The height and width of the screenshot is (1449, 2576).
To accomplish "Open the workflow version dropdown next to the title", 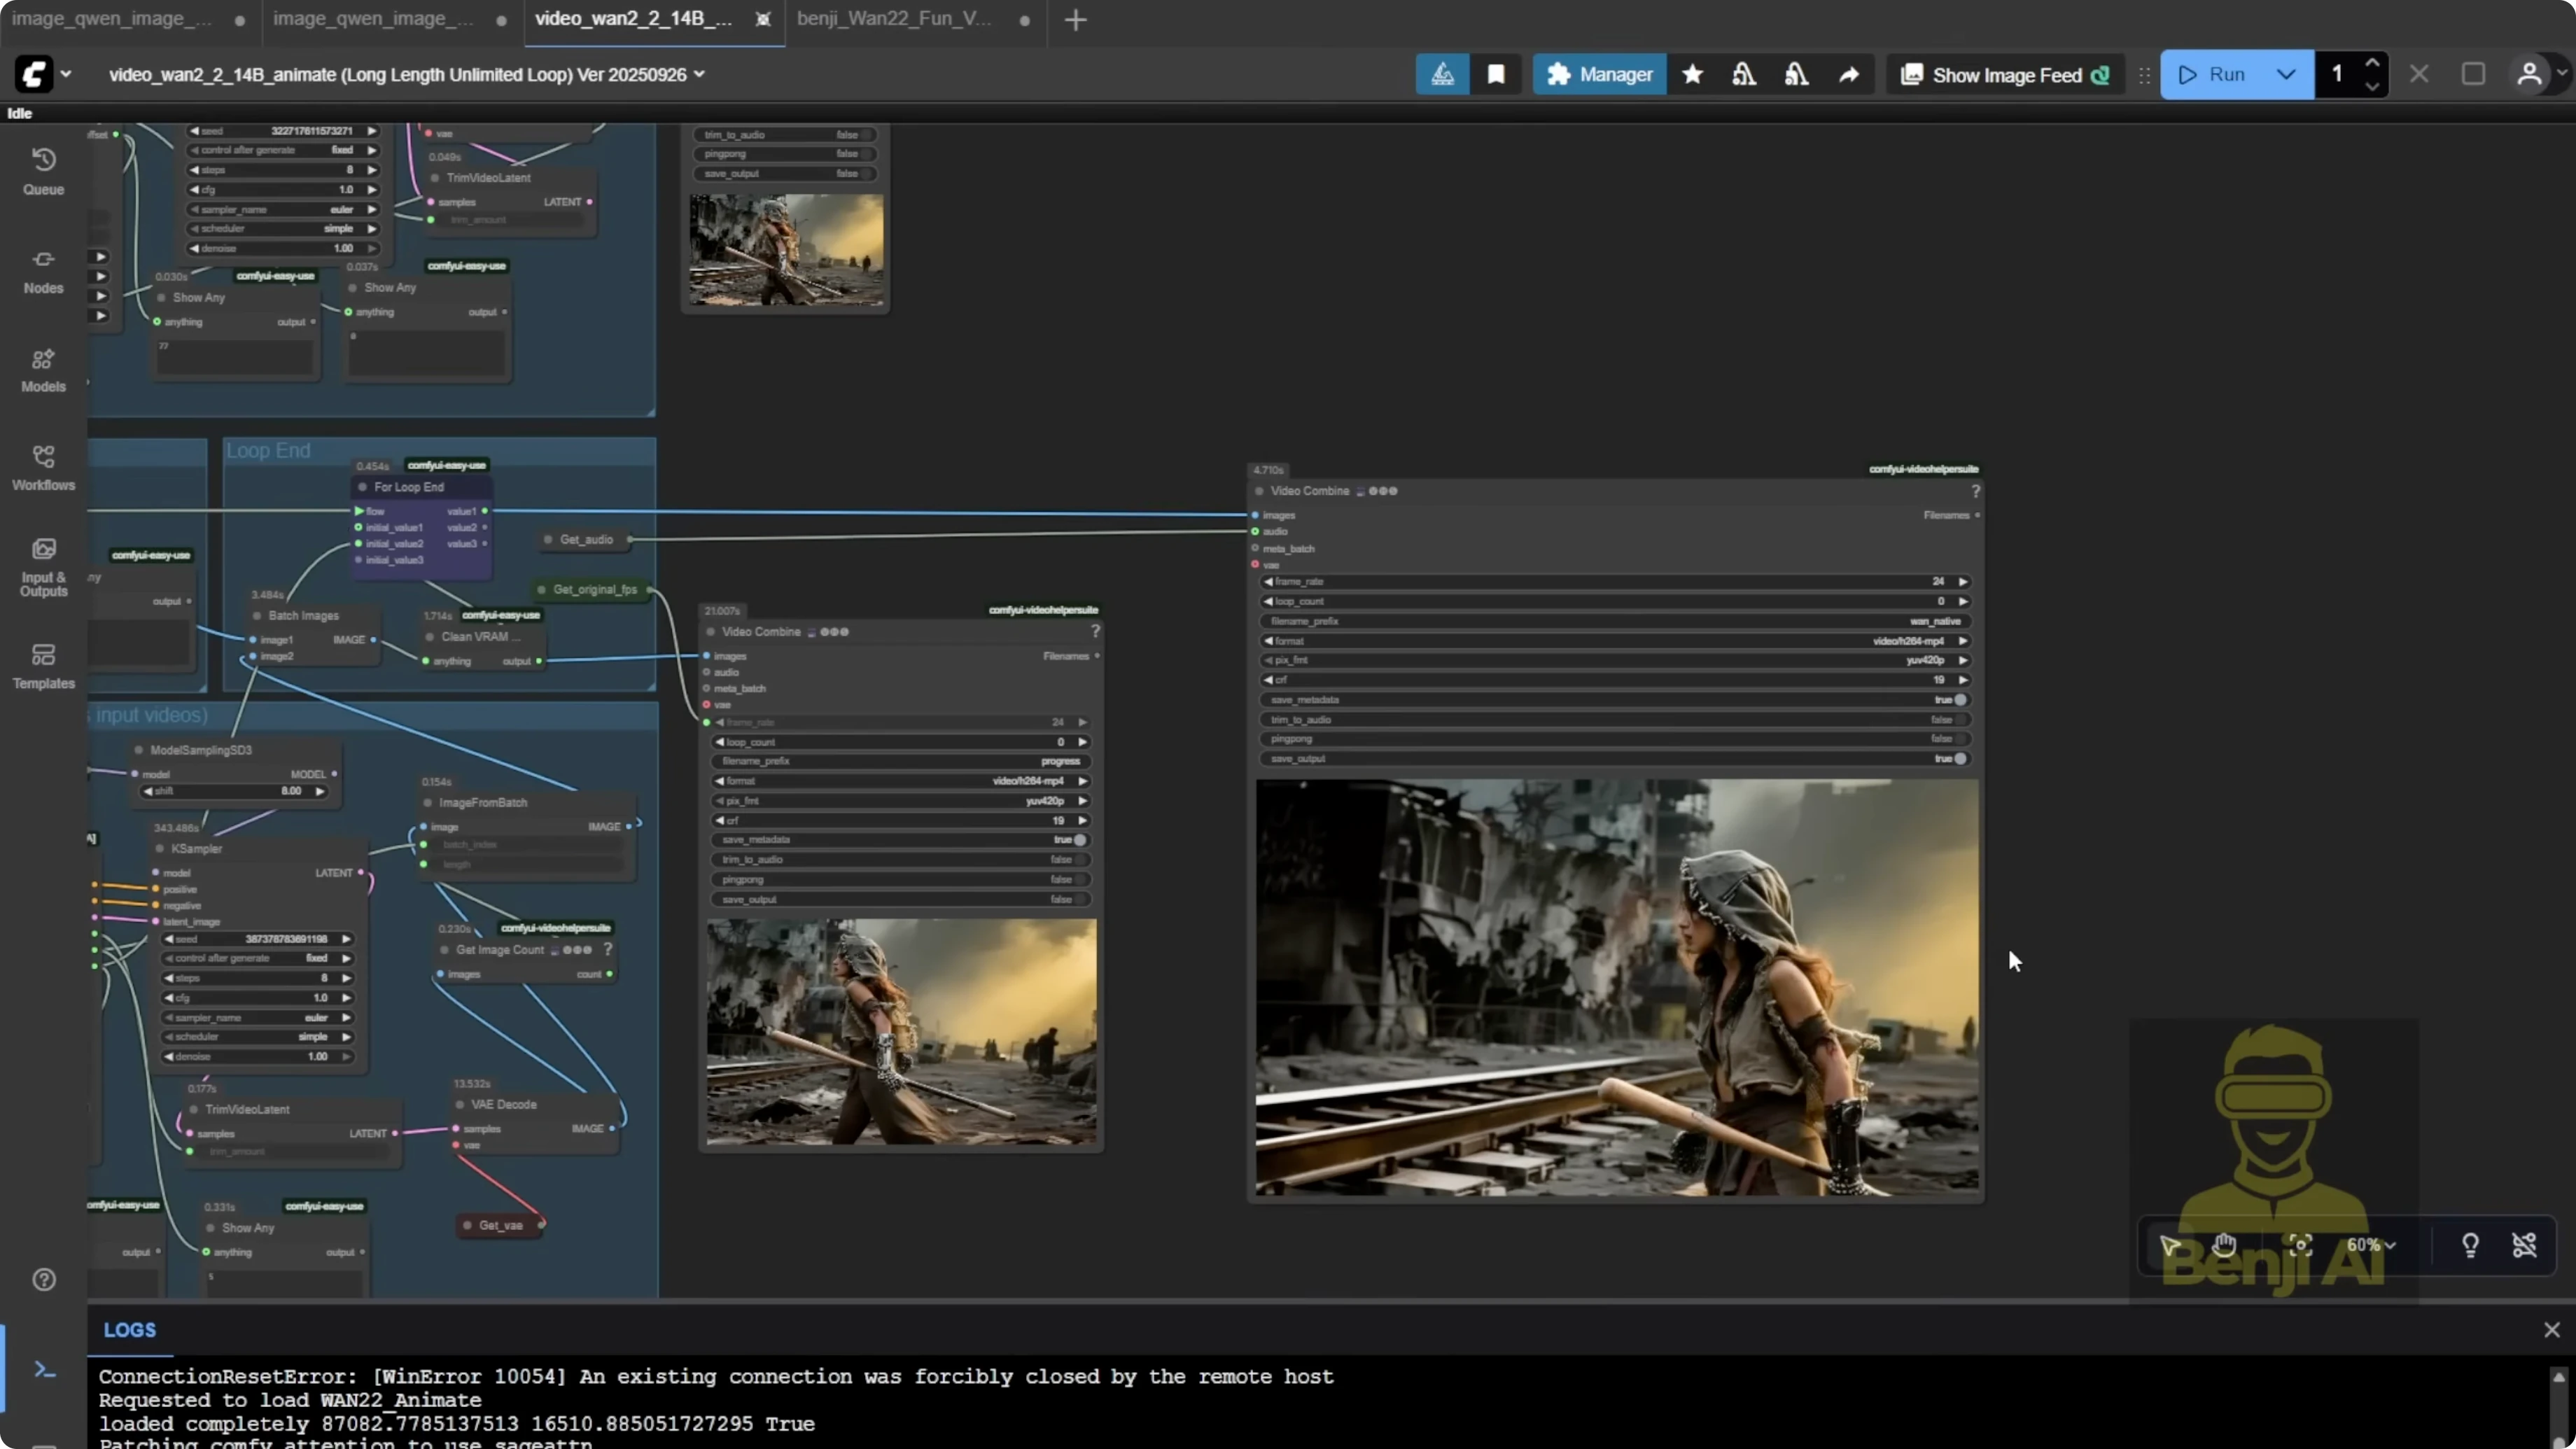I will click(700, 74).
